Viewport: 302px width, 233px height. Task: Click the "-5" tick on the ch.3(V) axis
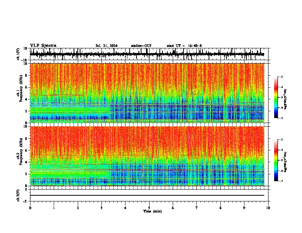point(26,201)
